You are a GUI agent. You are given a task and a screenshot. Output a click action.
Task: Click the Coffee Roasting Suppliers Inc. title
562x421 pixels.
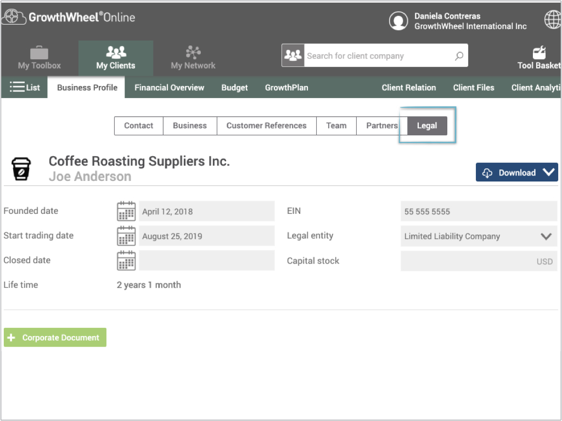(x=139, y=161)
